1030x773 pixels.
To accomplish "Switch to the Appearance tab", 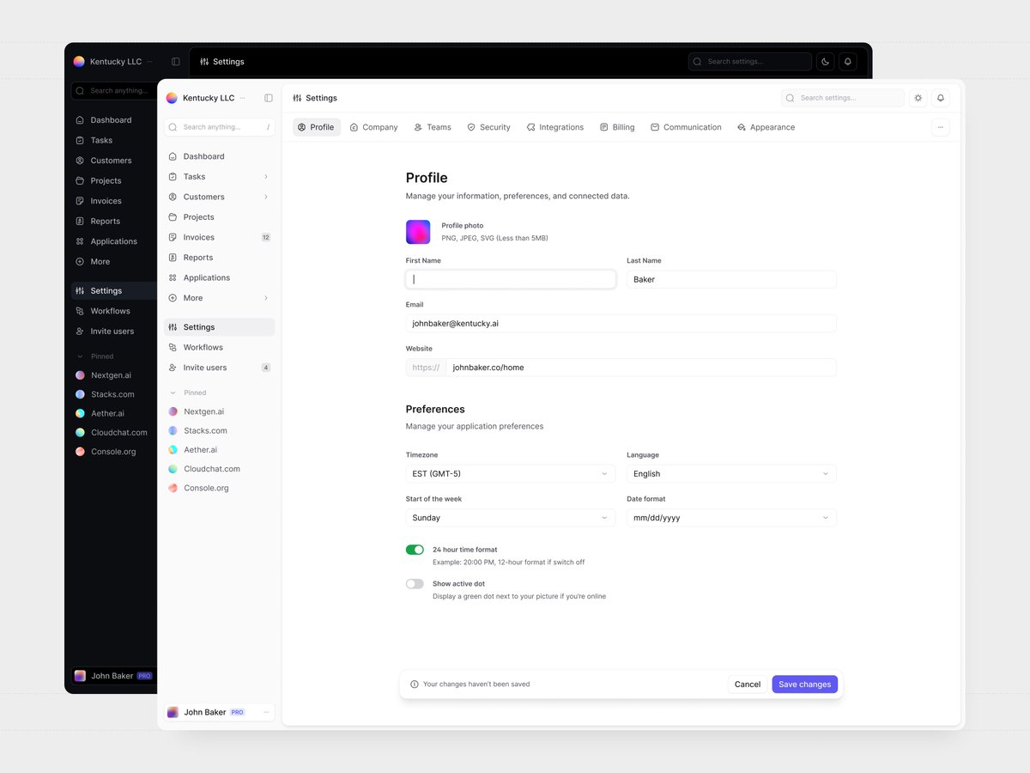I will click(x=766, y=127).
